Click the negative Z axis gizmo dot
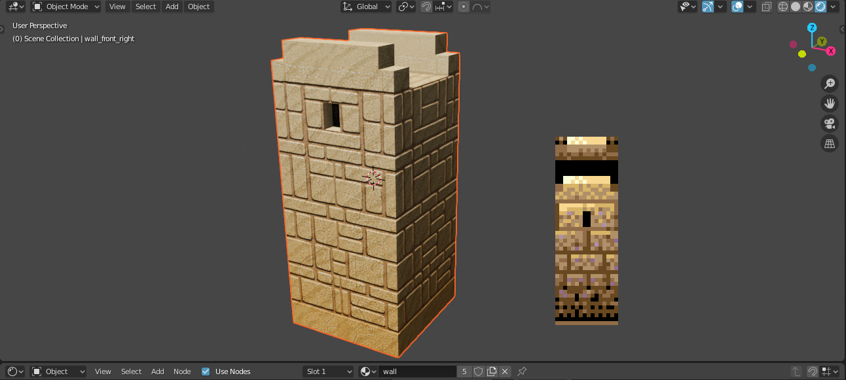The image size is (846, 380). [812, 67]
